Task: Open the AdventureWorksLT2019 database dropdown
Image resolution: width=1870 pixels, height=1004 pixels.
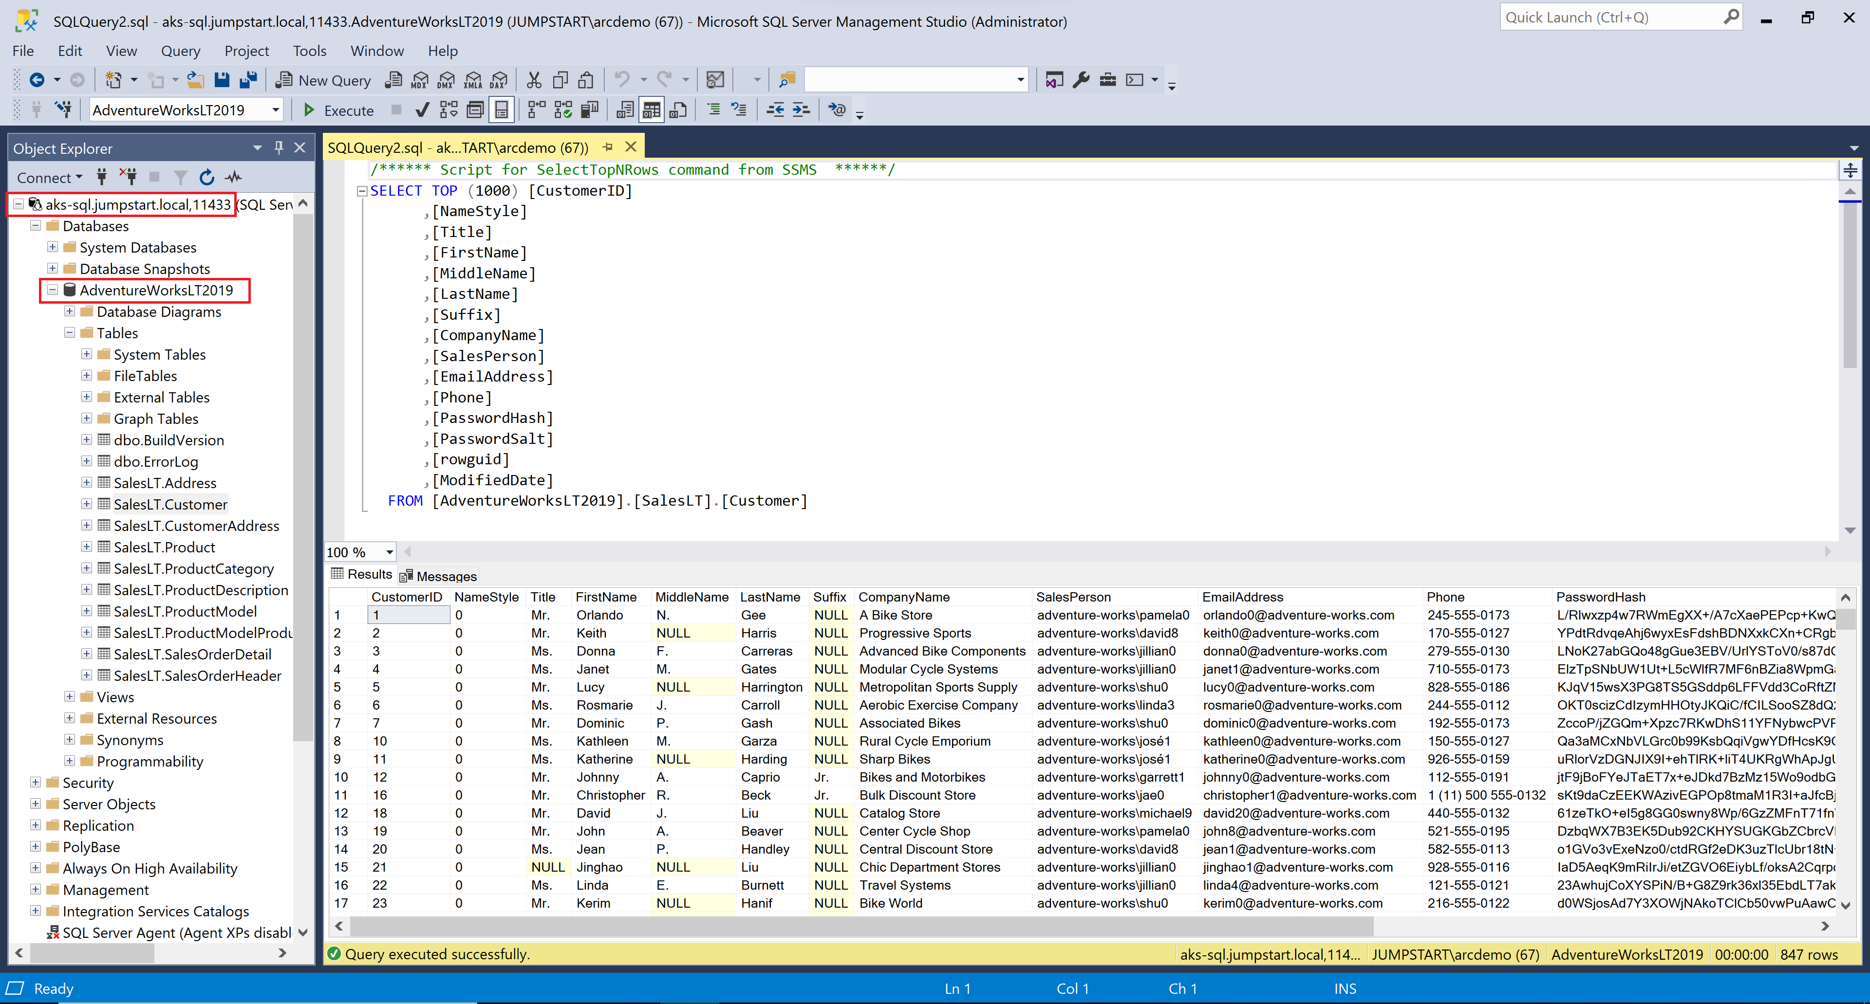Action: click(x=276, y=110)
